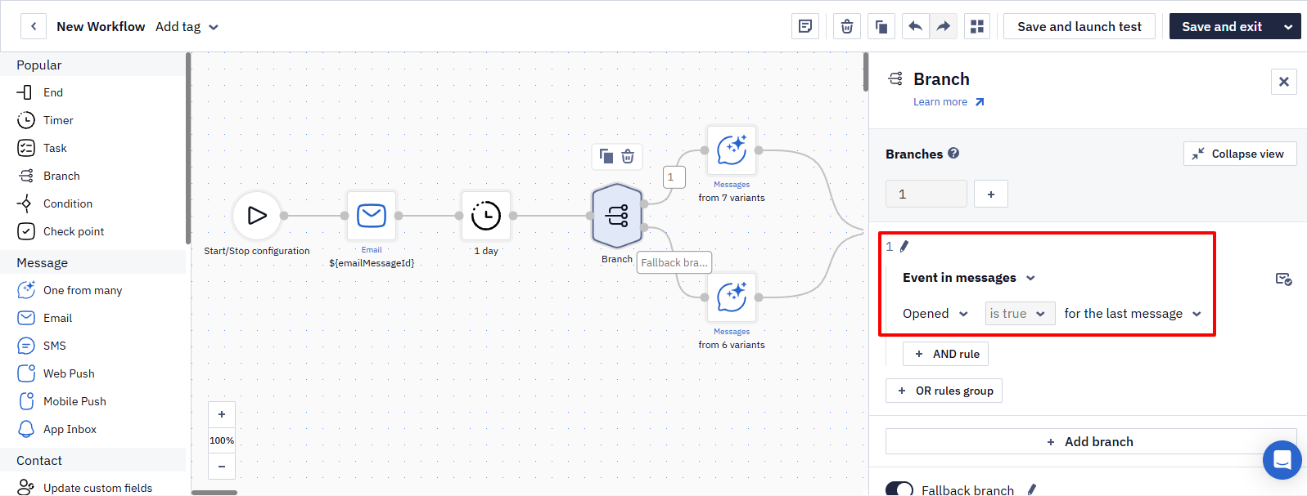Viewport: 1307px width, 496px height.
Task: Click the Add branch button
Action: (1091, 441)
